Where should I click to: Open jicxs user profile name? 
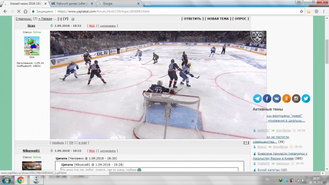tap(31, 26)
